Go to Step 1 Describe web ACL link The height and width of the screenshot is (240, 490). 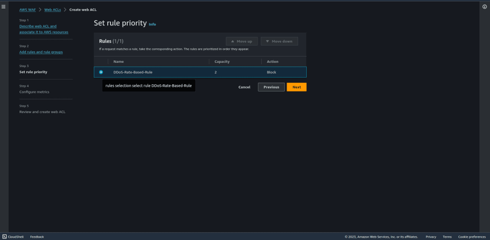tap(44, 29)
